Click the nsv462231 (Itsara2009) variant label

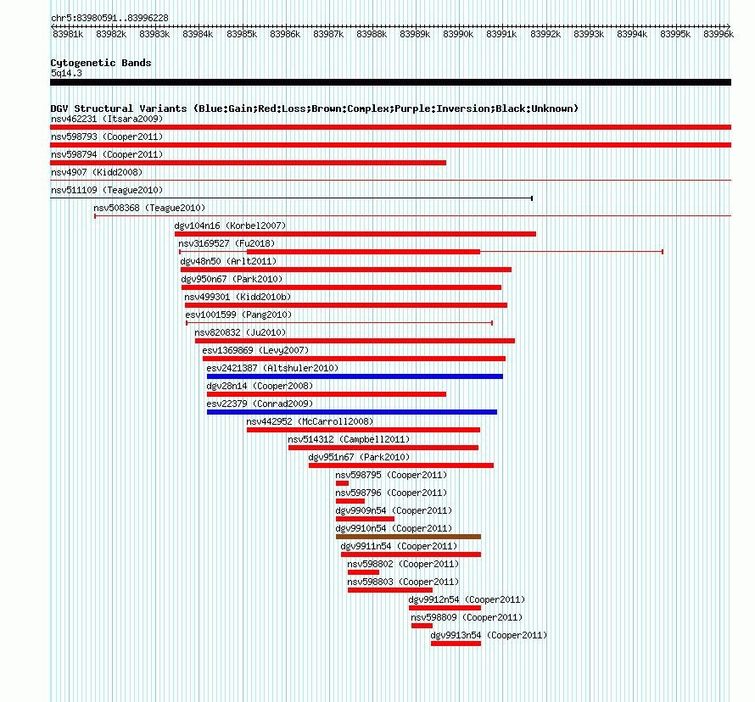coord(107,119)
